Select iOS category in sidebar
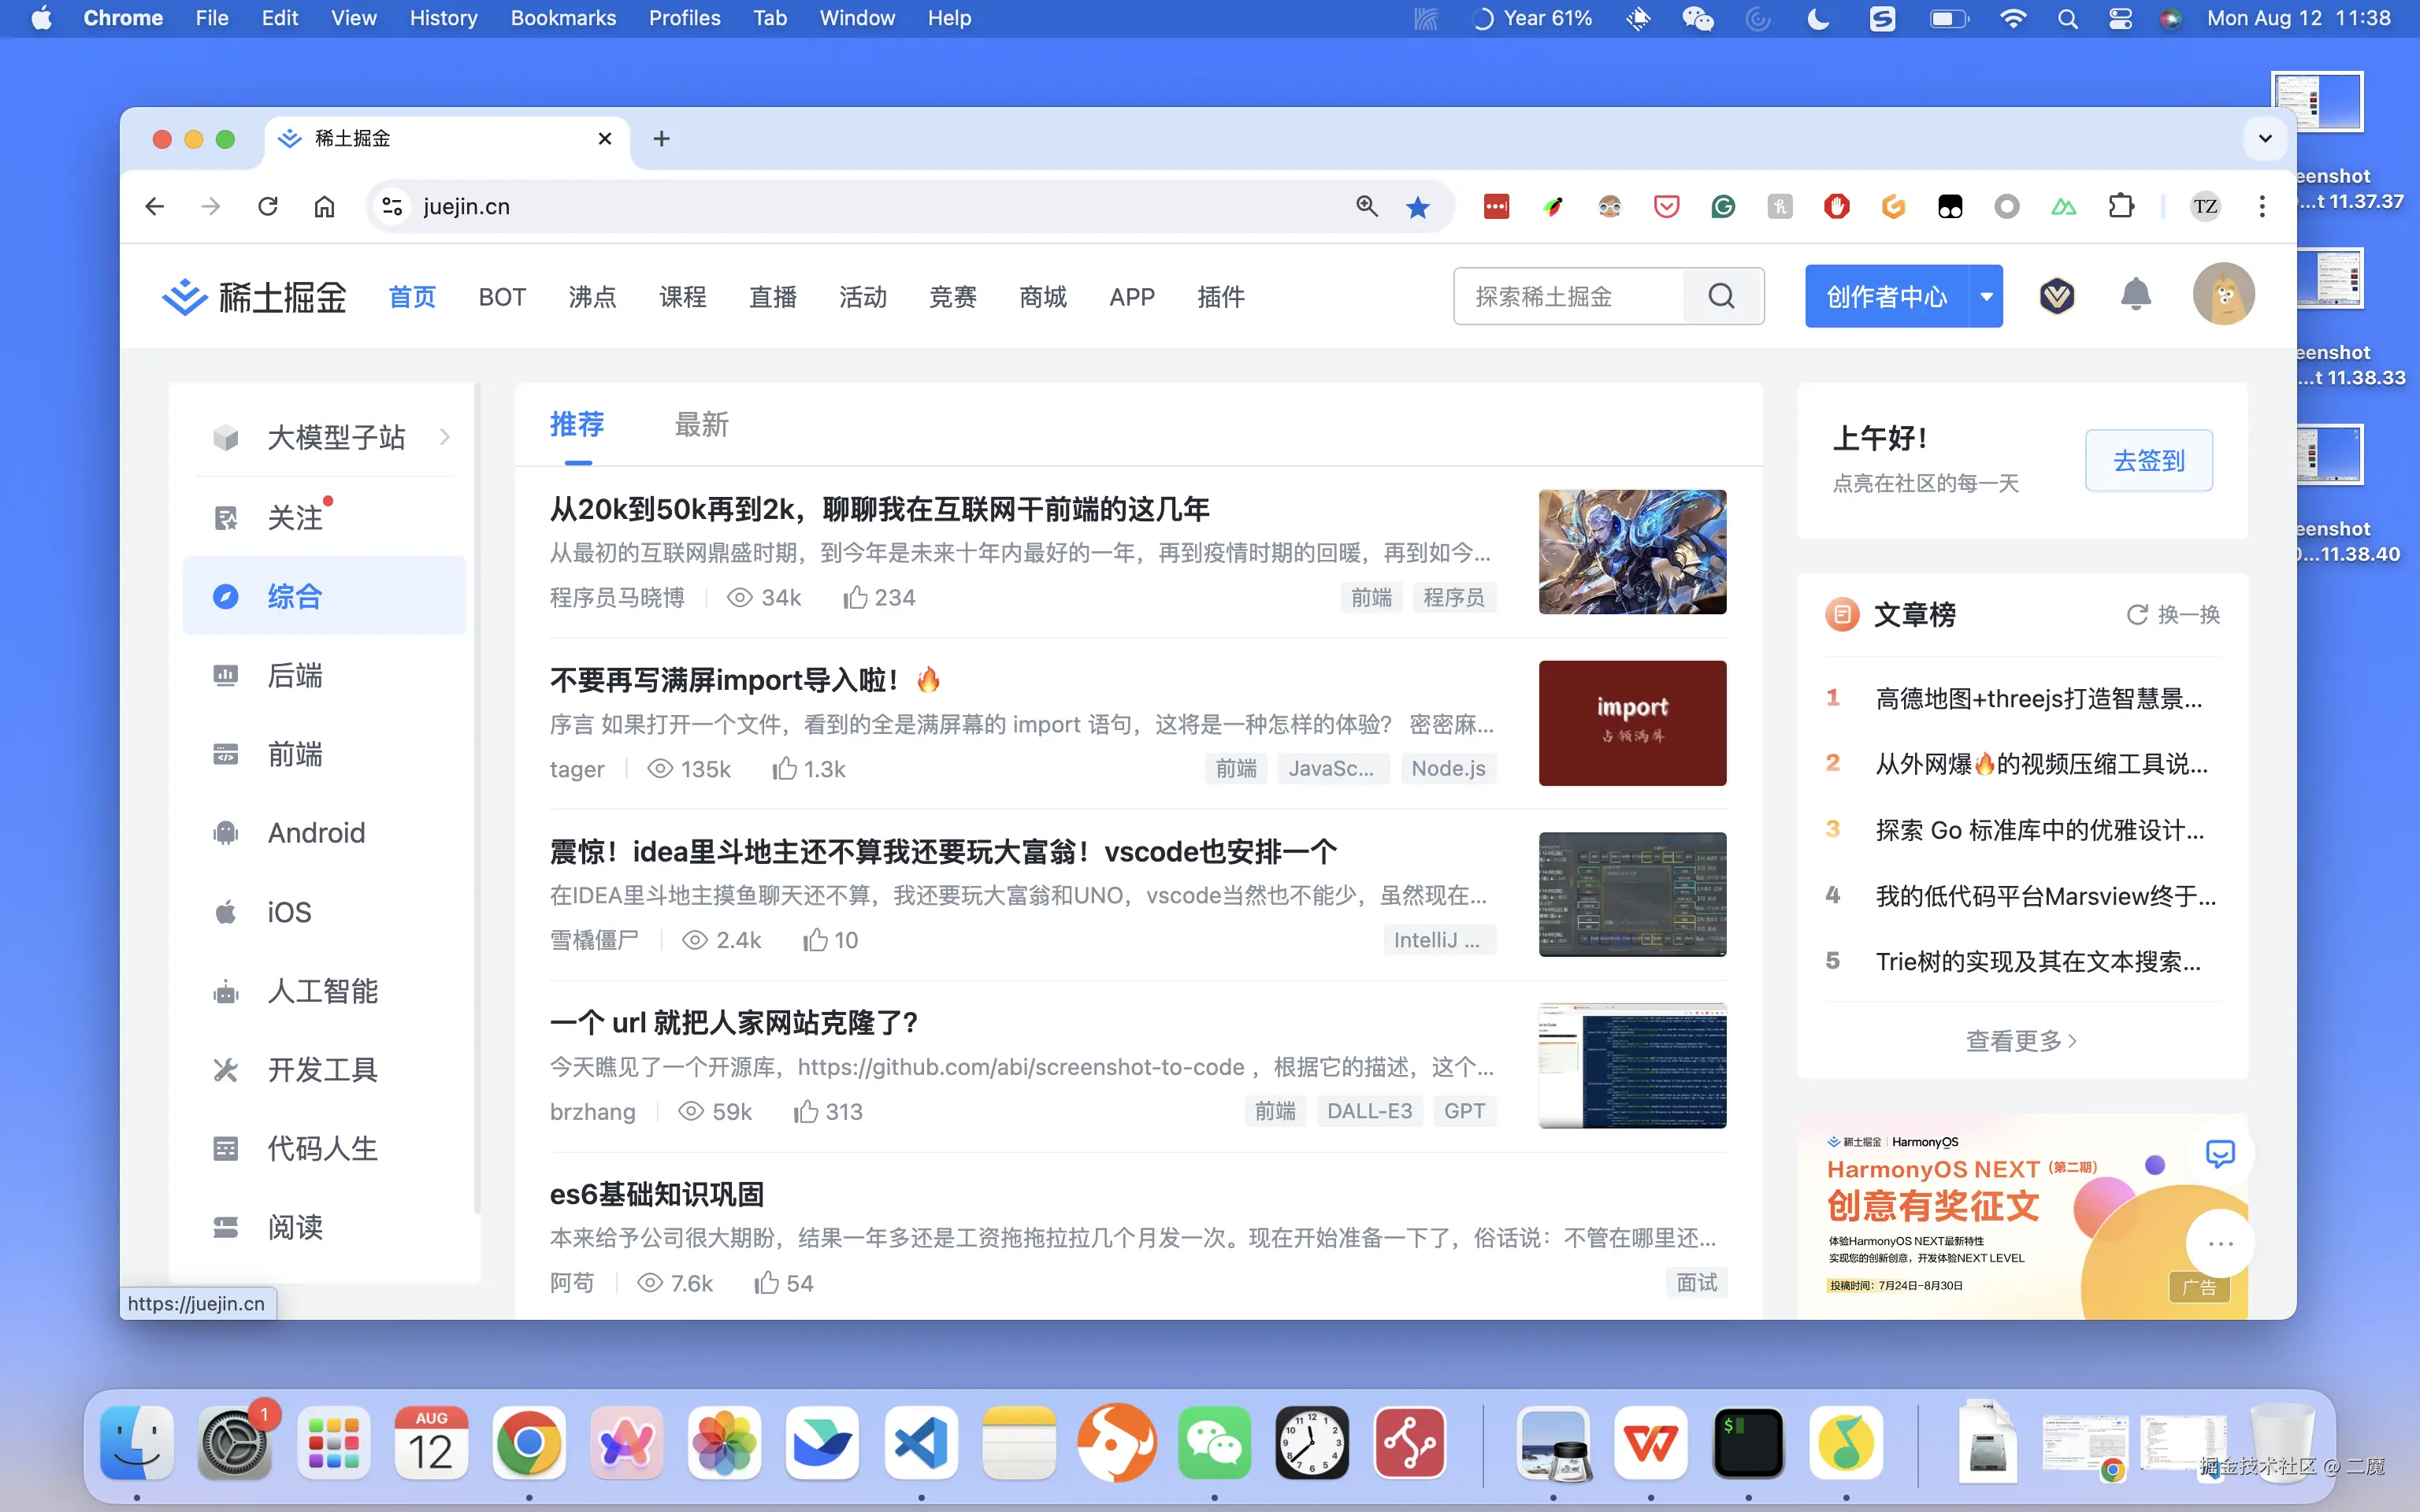Image resolution: width=2420 pixels, height=1512 pixels. (324, 912)
